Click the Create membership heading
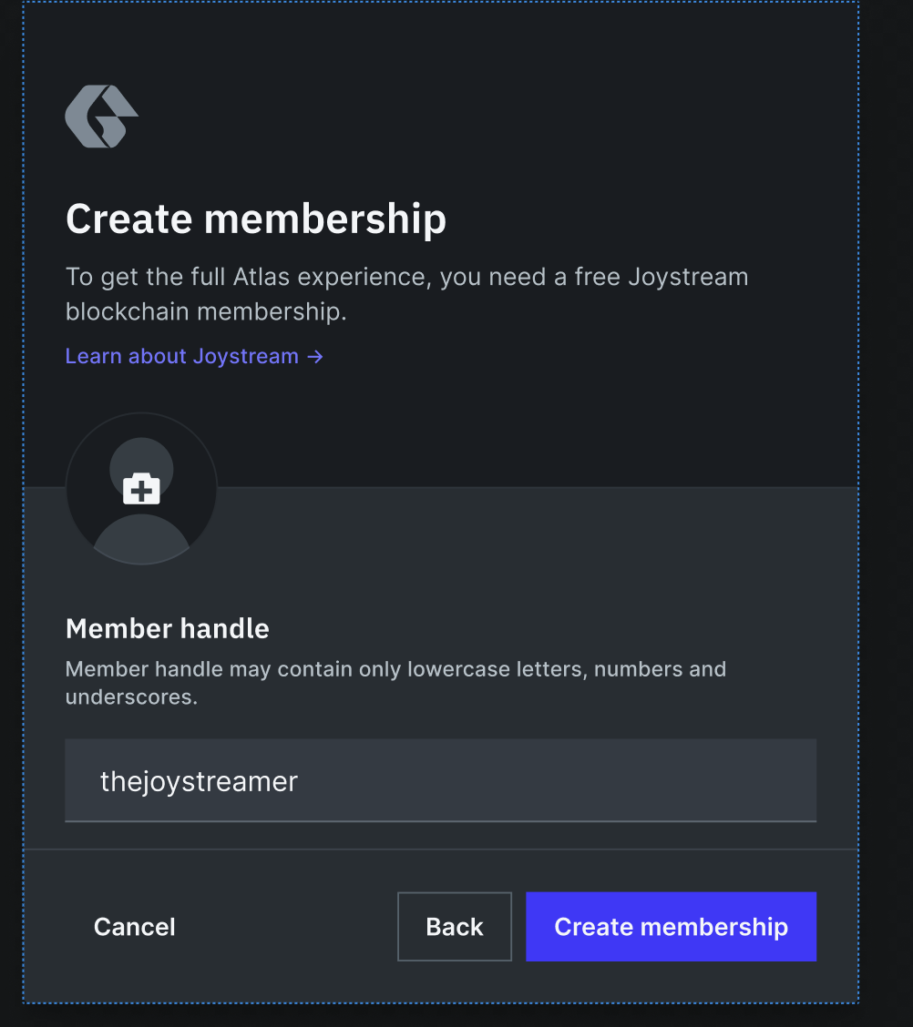Image resolution: width=913 pixels, height=1027 pixels. click(255, 219)
